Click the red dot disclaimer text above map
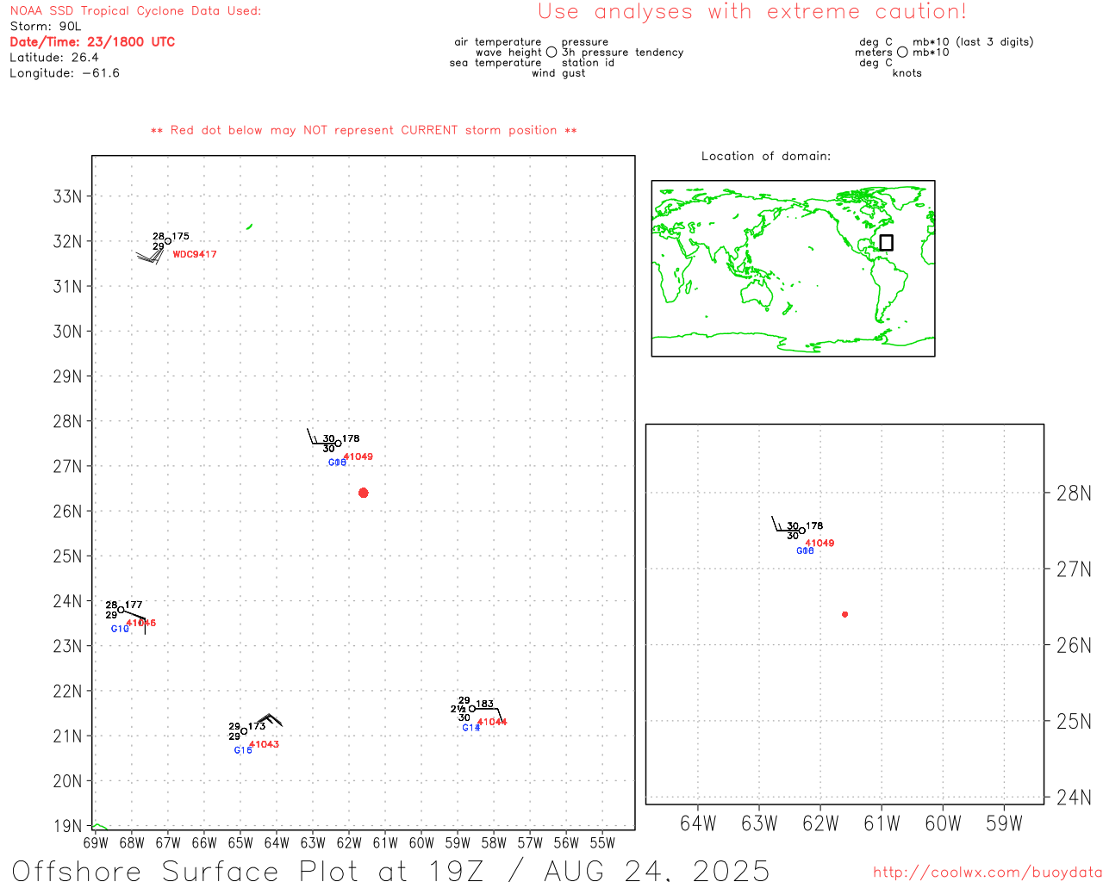This screenshot has height=882, width=1103. point(364,130)
